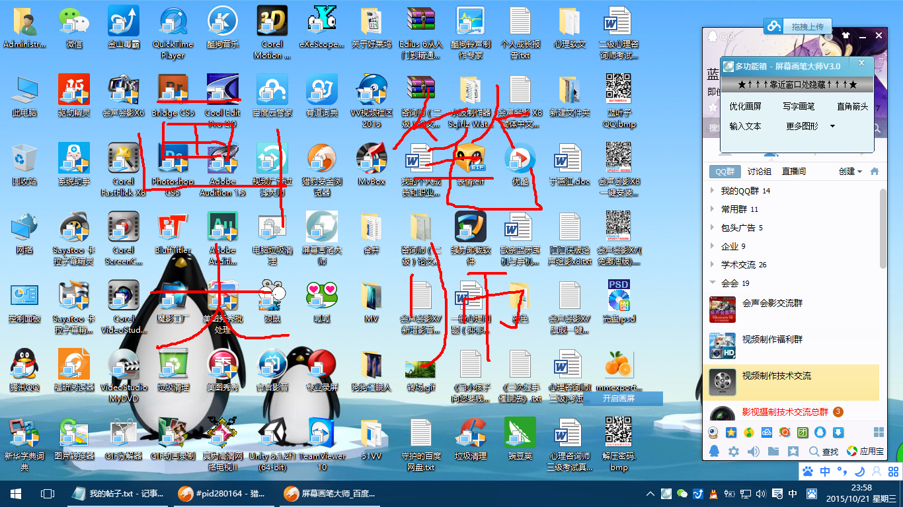Open the QQ application manager grid icon

point(879,432)
